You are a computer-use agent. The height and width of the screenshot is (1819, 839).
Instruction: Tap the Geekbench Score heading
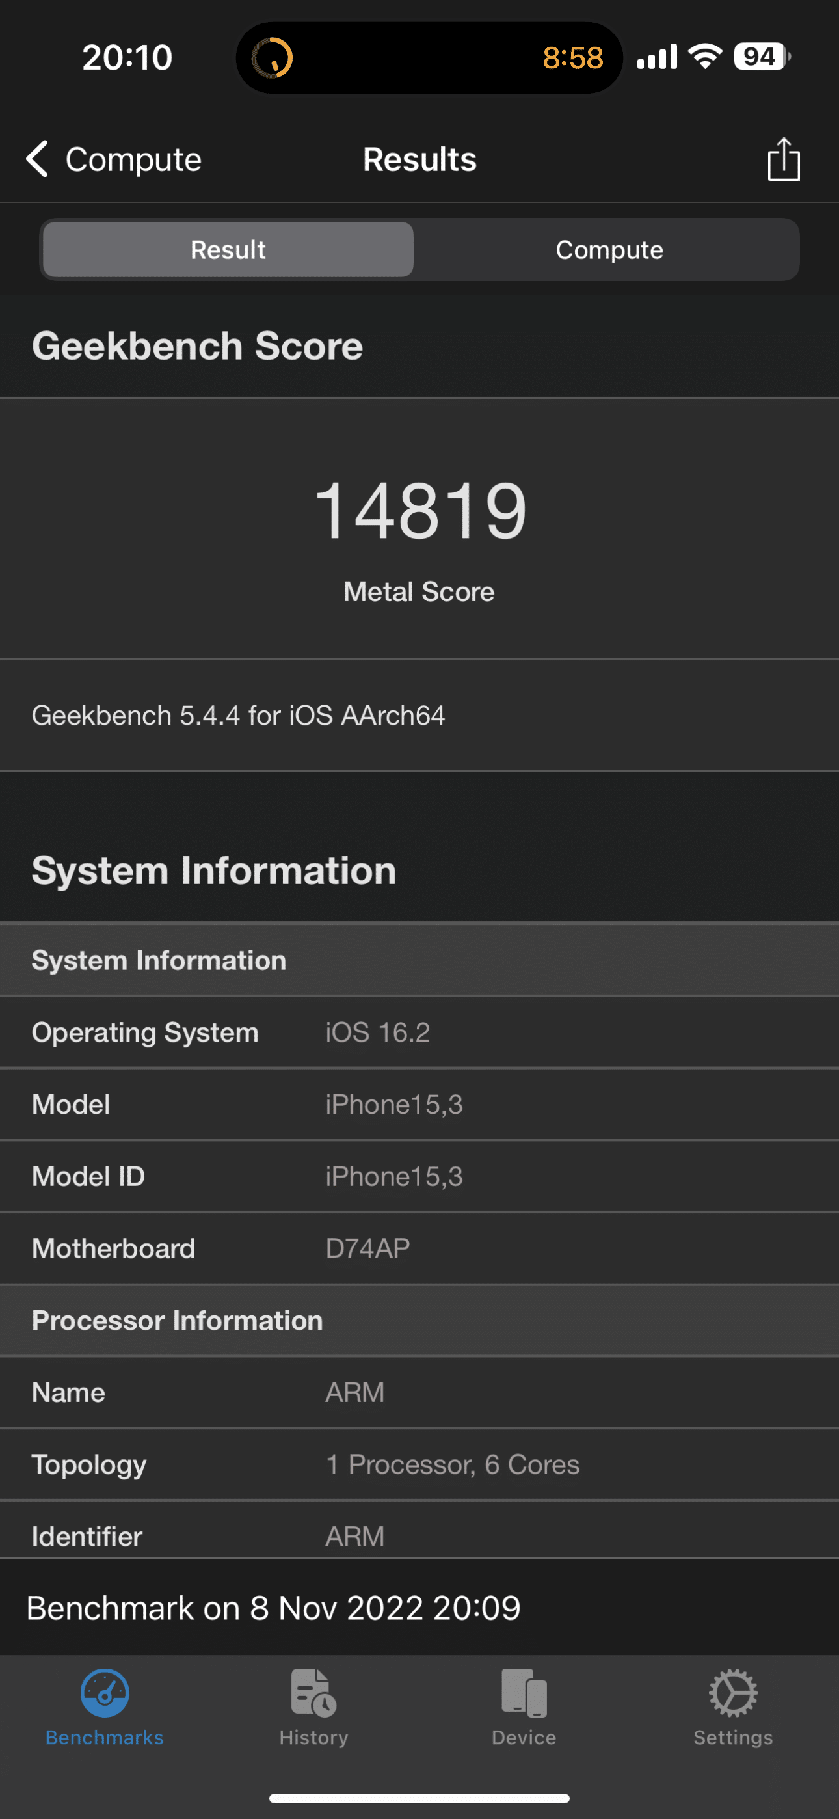[197, 346]
